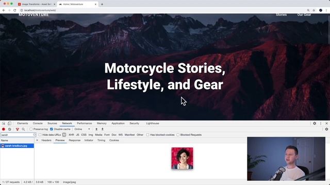Filter requests by XHR

click(x=71, y=135)
